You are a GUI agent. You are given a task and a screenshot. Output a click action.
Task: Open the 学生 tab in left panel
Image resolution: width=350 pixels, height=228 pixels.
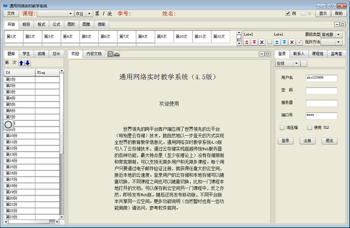[x=26, y=54]
